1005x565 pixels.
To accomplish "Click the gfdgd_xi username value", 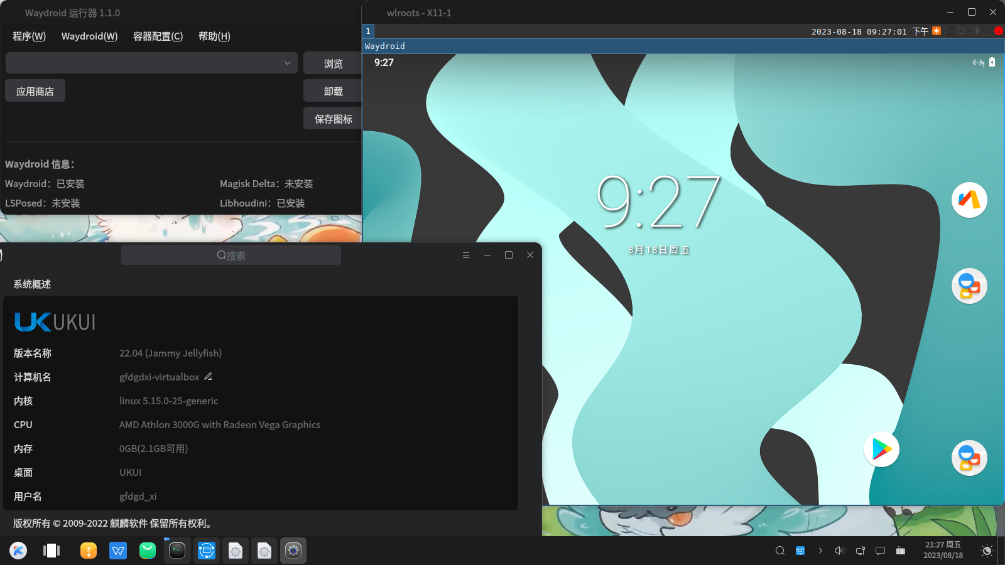I will point(138,496).
